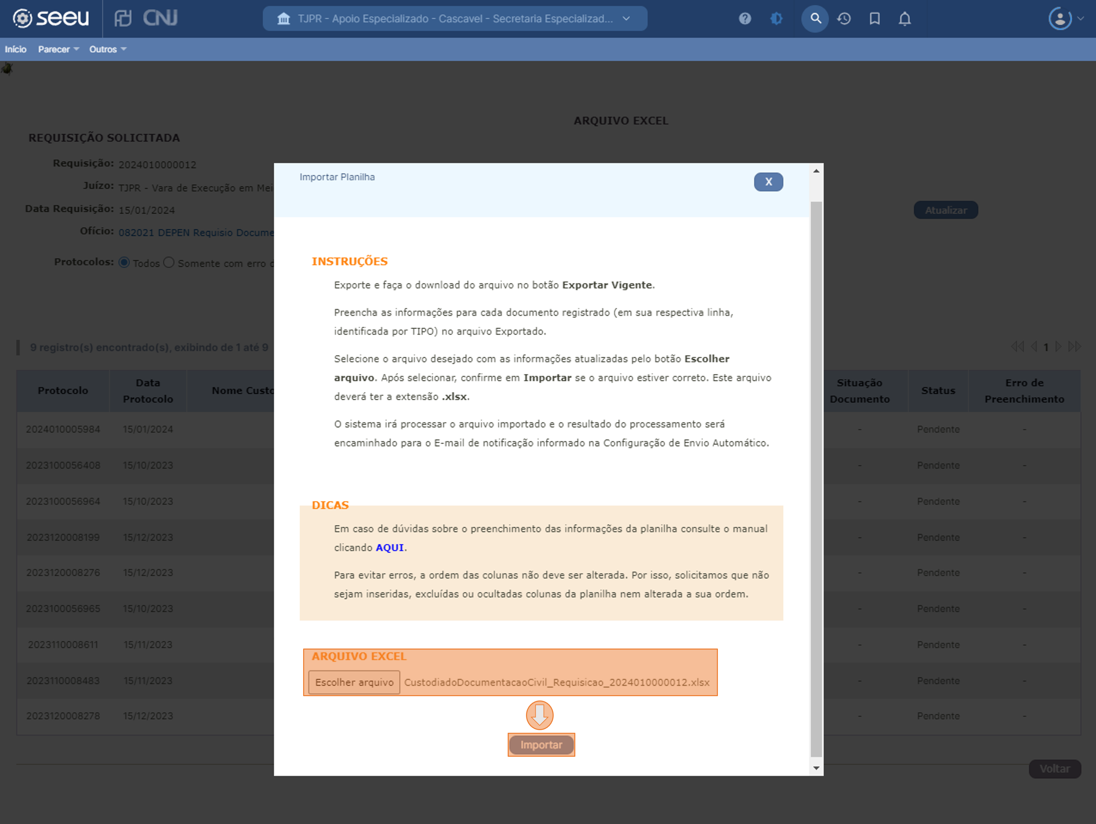The width and height of the screenshot is (1096, 824).
Task: Expand the TJPR Apoio Especializado unit dropdown
Action: pos(455,19)
